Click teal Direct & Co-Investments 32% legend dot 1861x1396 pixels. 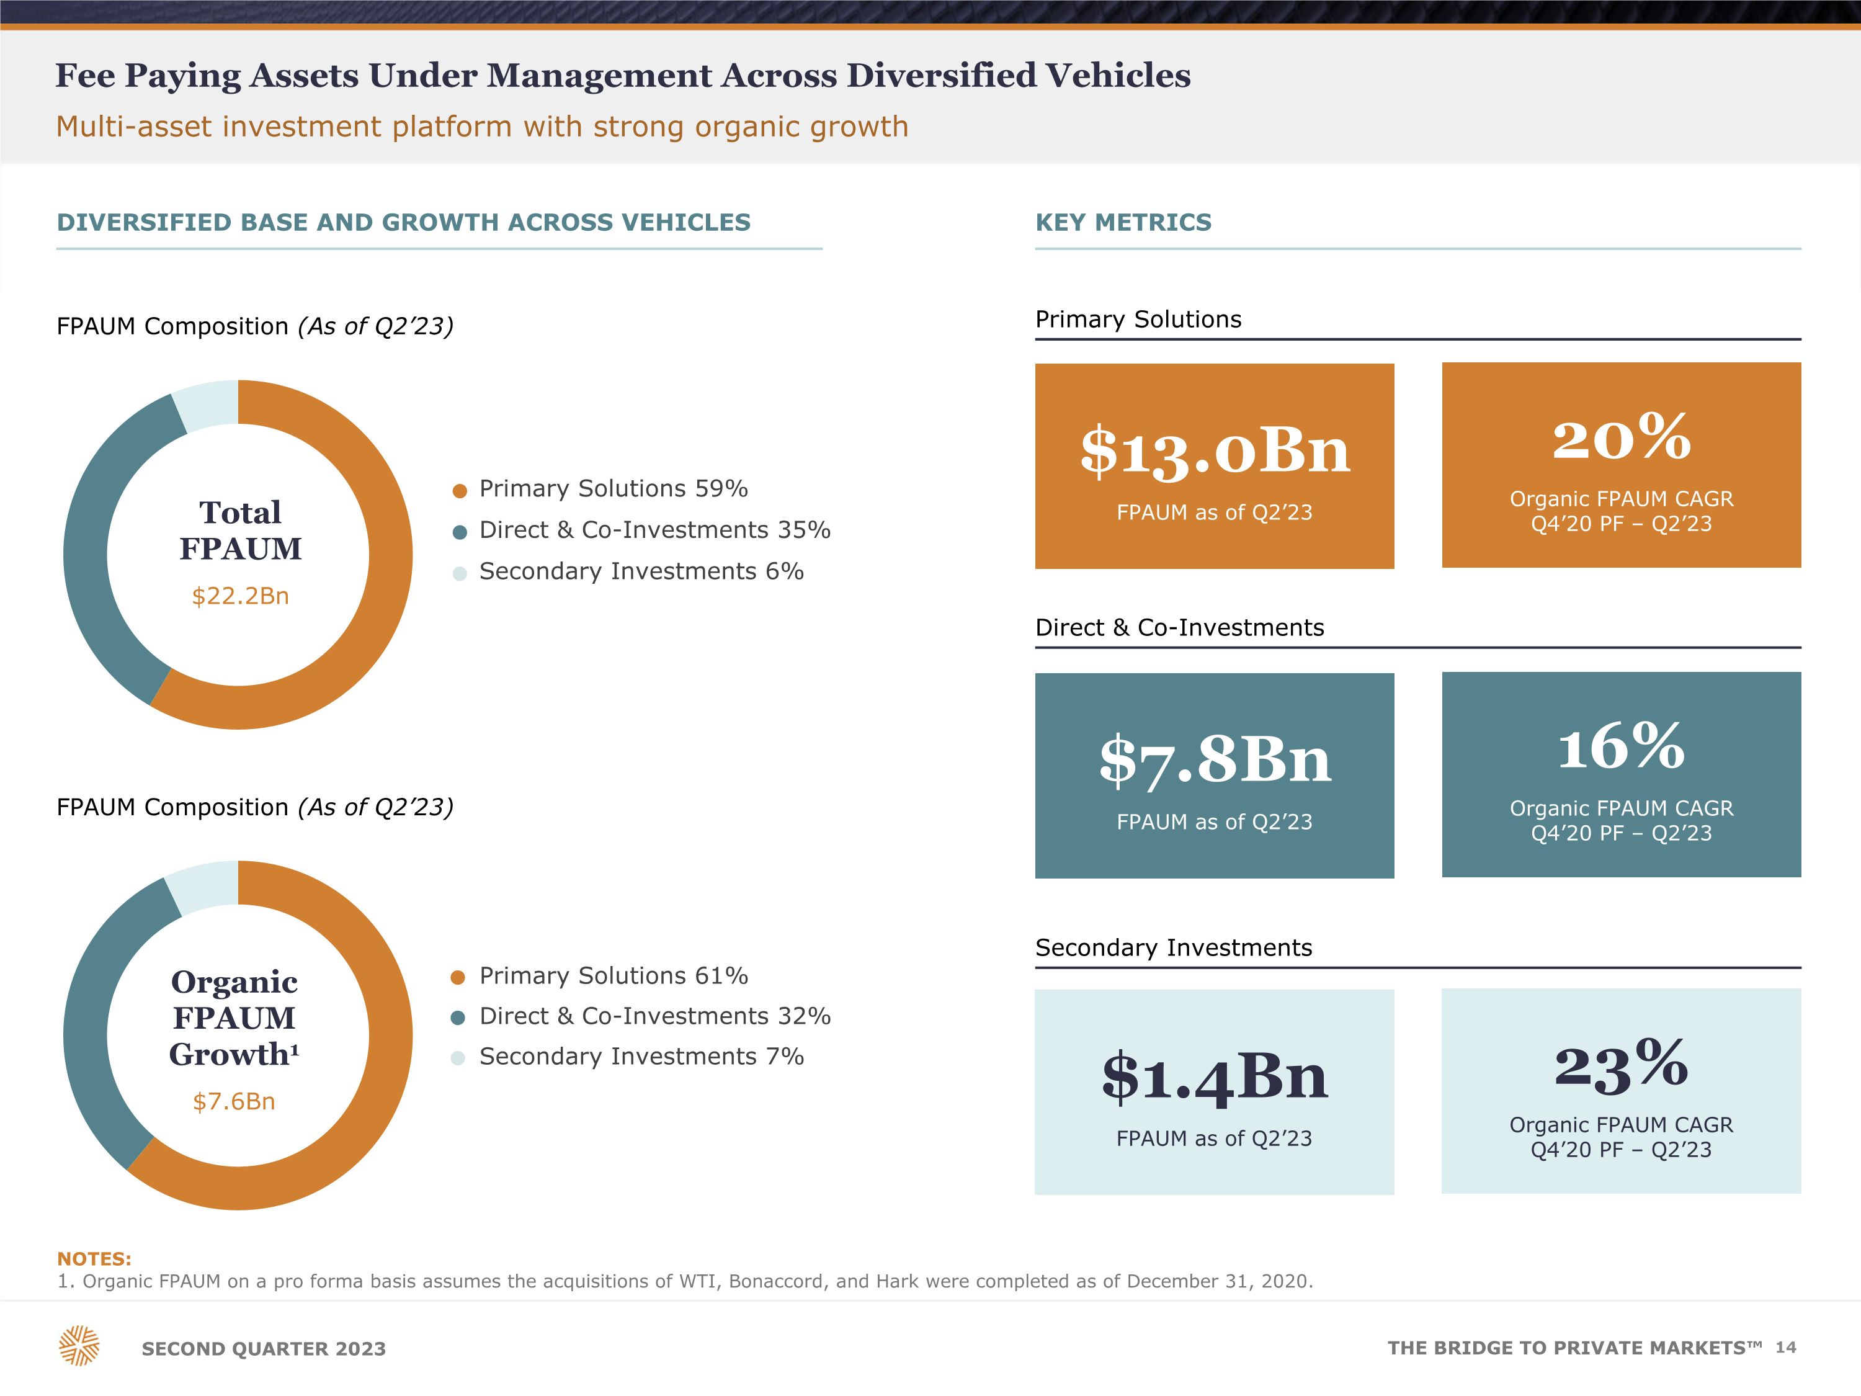[458, 1018]
